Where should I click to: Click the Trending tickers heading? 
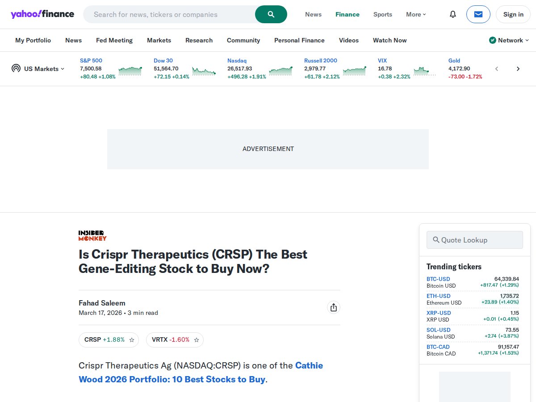click(x=454, y=267)
